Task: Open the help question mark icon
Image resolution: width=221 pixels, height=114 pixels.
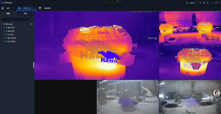Action: (207, 3)
